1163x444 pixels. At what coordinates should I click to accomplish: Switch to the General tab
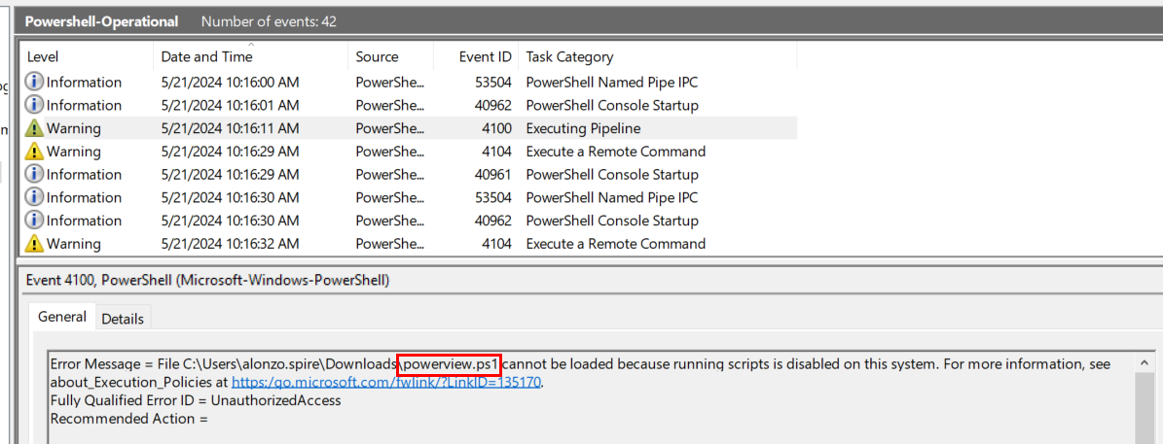click(x=62, y=317)
